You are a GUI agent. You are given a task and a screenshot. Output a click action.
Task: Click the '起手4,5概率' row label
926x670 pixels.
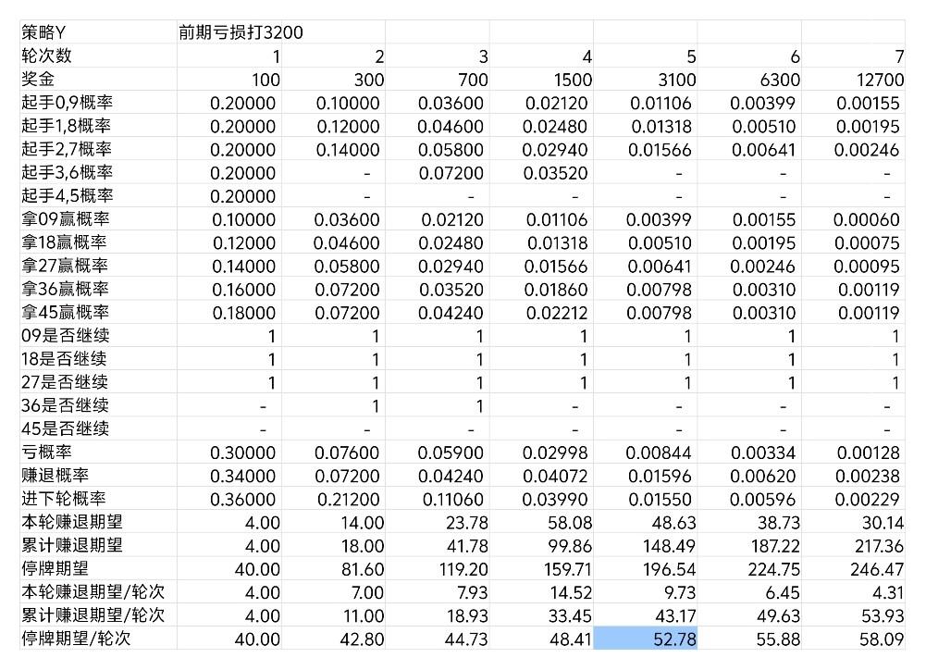(x=67, y=195)
